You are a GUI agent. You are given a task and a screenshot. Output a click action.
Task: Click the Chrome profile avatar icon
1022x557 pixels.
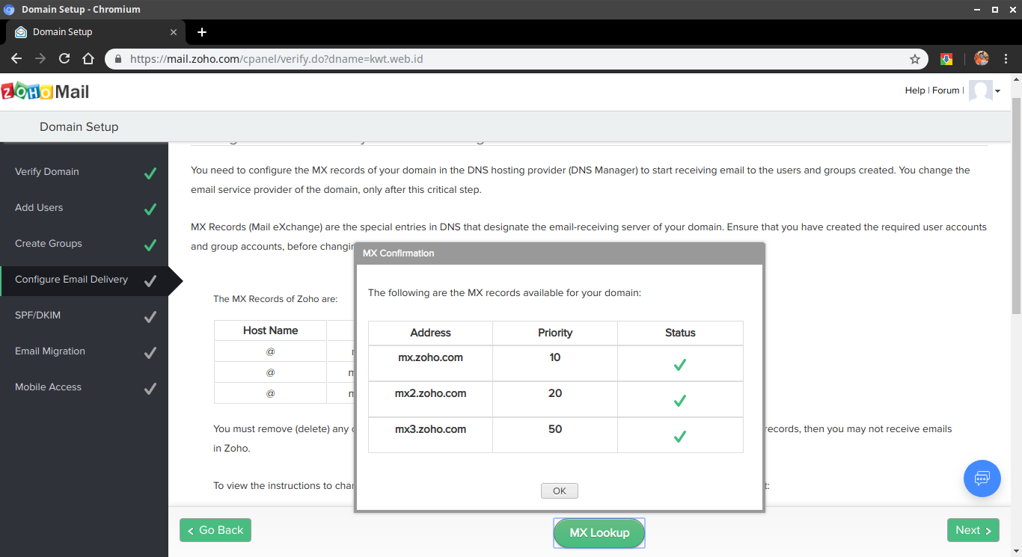tap(981, 58)
